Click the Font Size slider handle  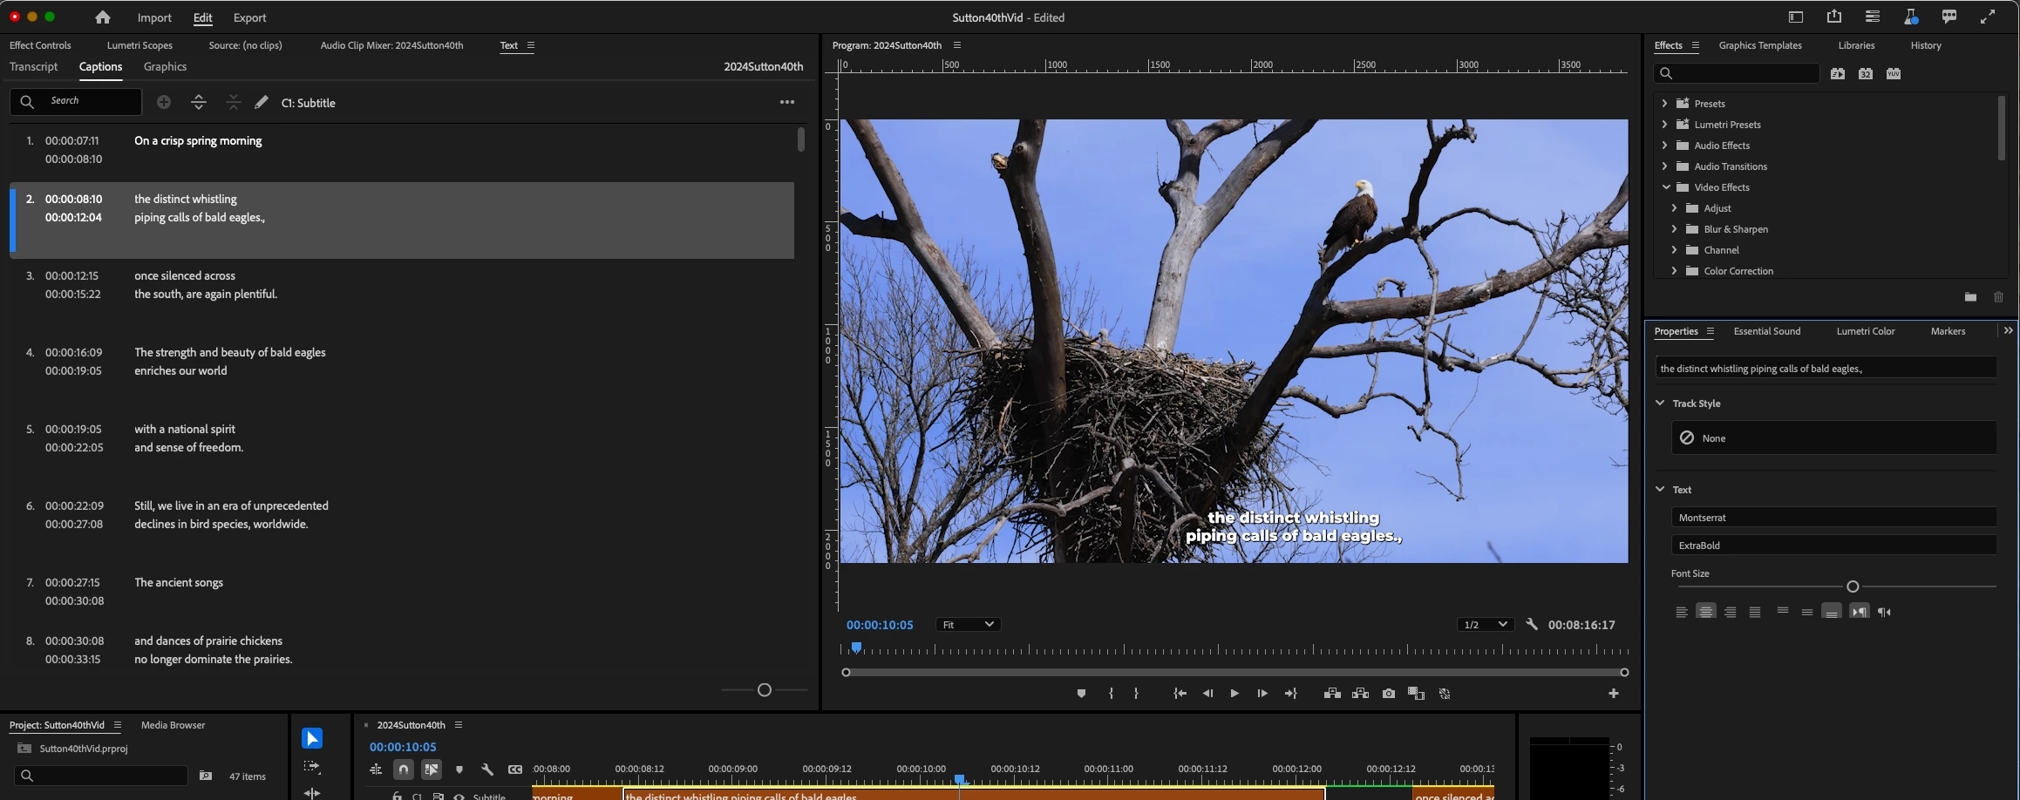1853,586
